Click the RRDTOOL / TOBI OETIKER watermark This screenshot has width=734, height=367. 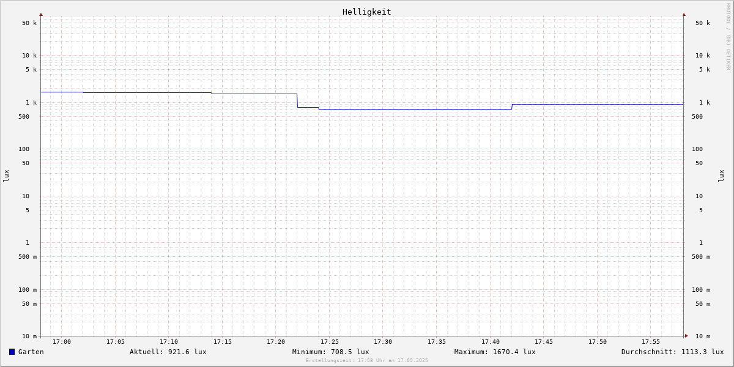pyautogui.click(x=728, y=36)
